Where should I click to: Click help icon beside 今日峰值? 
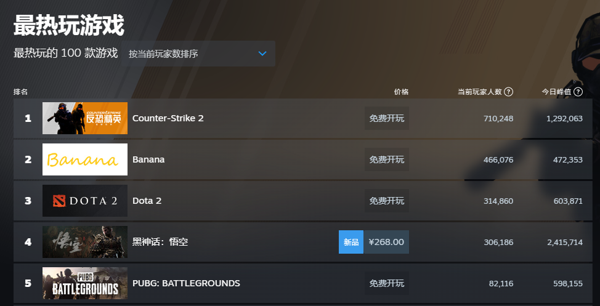pos(578,92)
